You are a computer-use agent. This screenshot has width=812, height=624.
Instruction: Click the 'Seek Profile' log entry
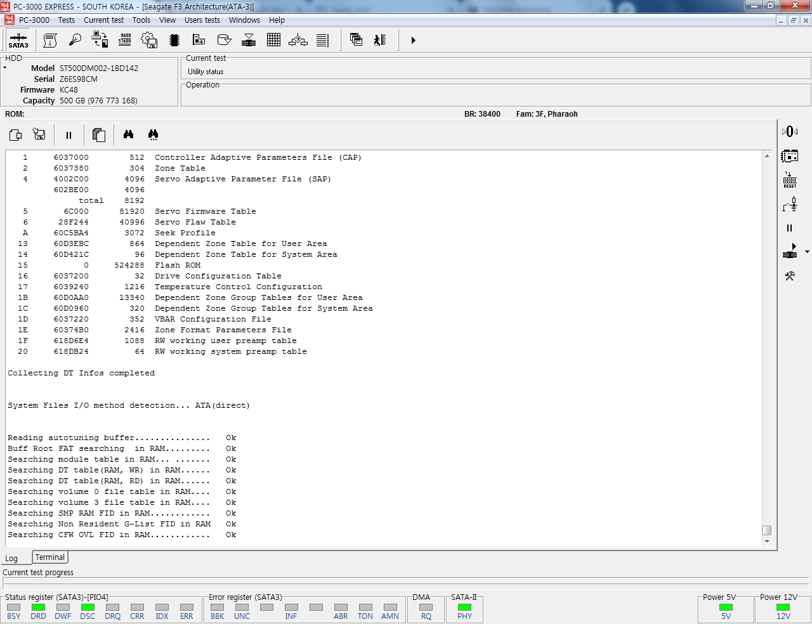click(x=185, y=233)
